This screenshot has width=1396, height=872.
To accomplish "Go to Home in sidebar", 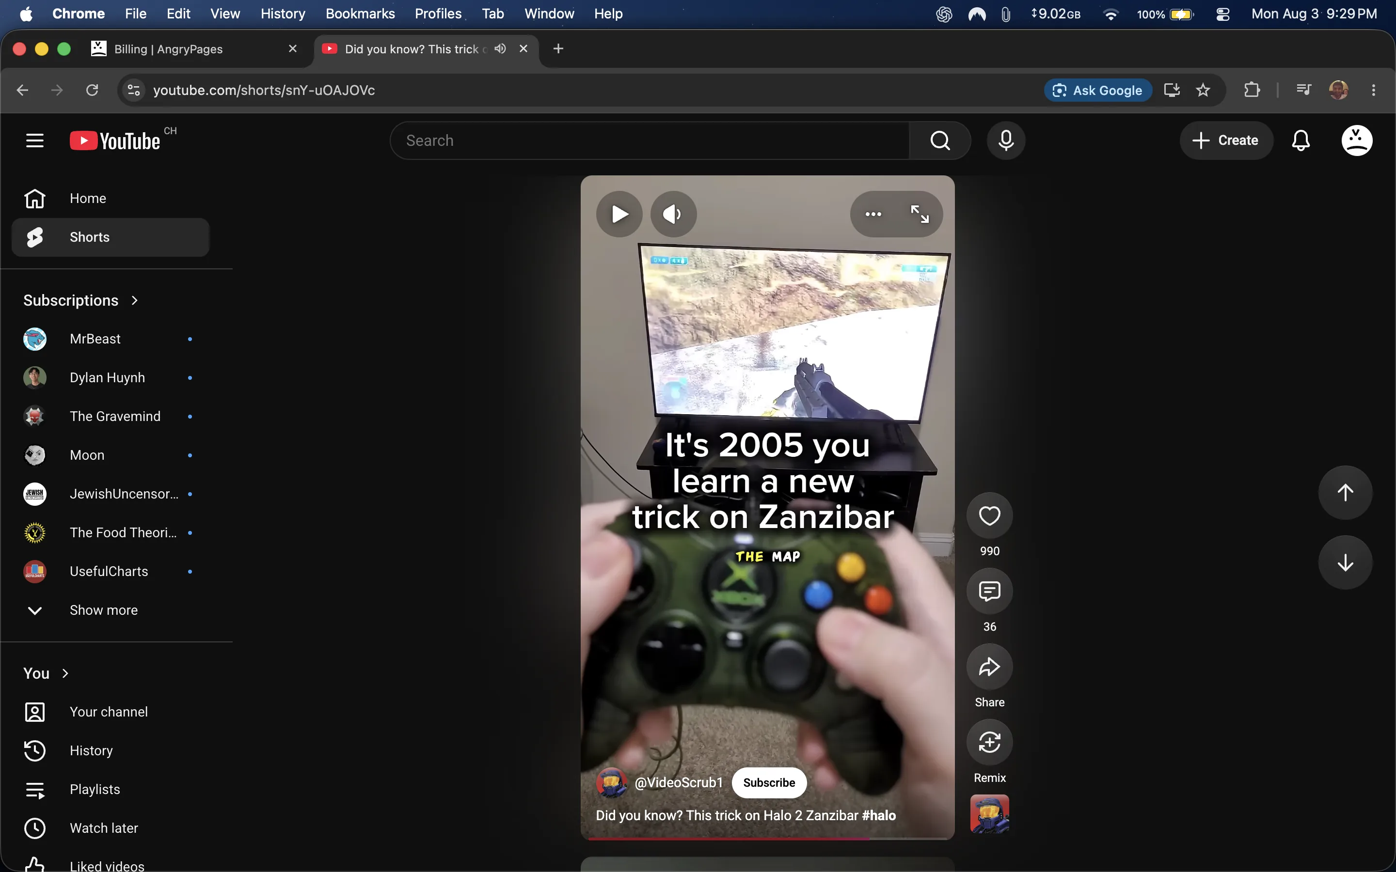I will (x=110, y=199).
